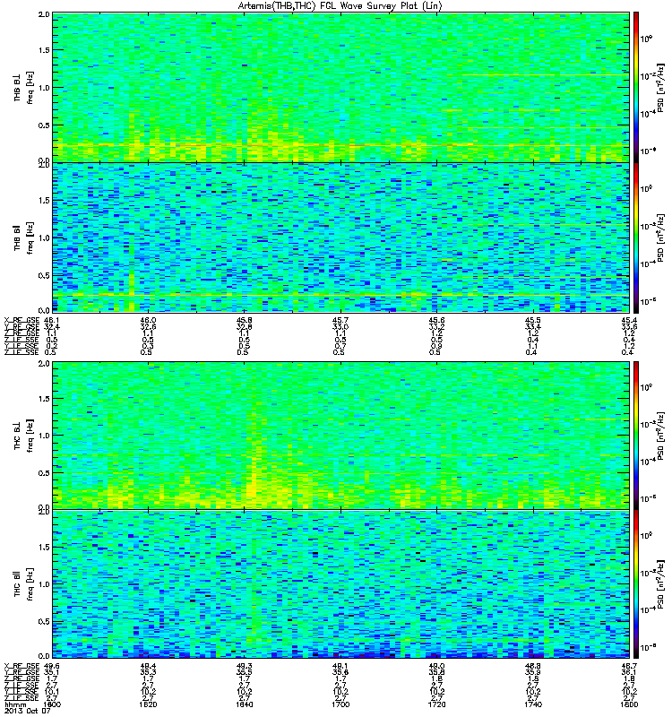
Task: Click the '1800' time label
Action: (629, 704)
